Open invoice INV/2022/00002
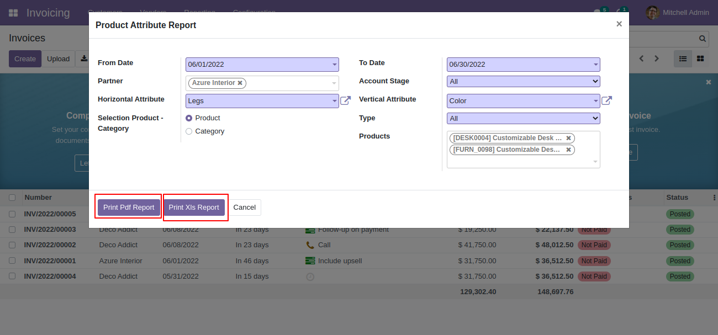Viewport: 718px width, 335px height. pyautogui.click(x=50, y=244)
